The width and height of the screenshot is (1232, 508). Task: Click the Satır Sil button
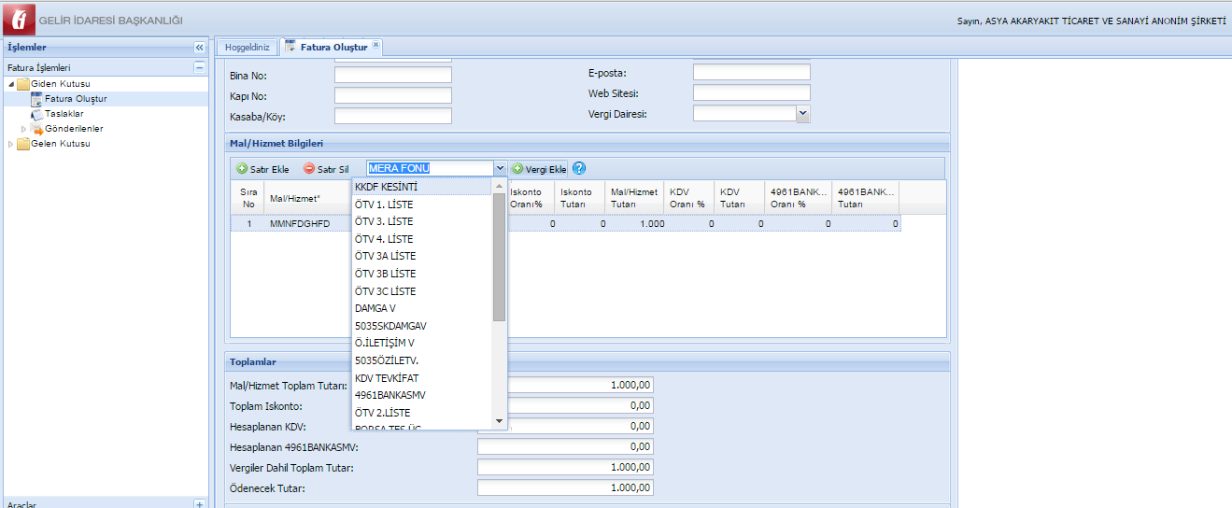(x=326, y=169)
